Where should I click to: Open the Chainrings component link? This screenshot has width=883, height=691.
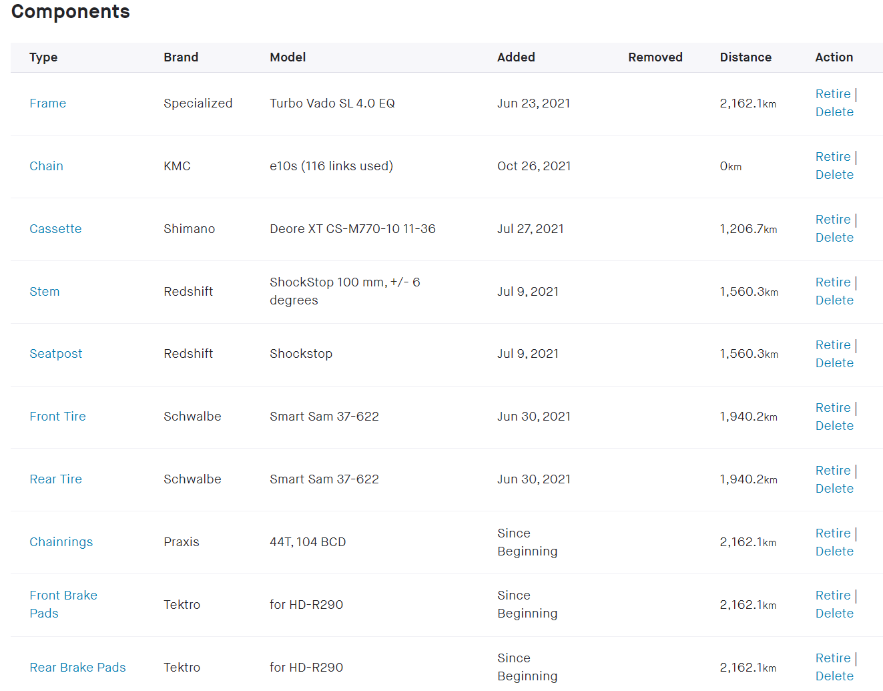(x=61, y=542)
